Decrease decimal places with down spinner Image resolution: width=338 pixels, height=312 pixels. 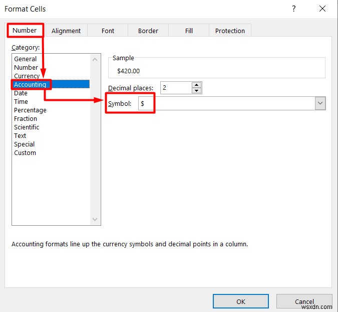coord(197,91)
